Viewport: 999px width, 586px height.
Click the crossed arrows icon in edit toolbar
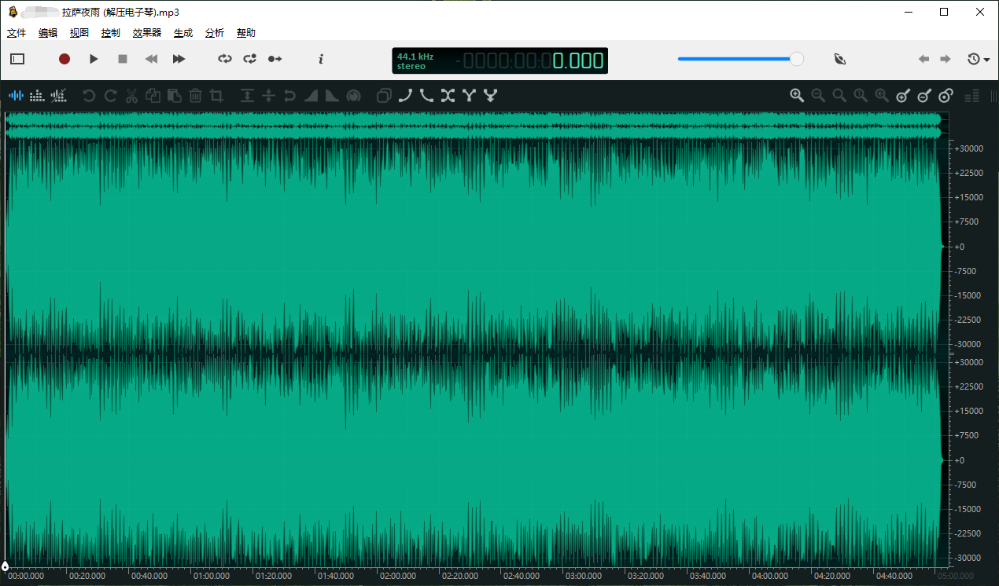click(448, 96)
